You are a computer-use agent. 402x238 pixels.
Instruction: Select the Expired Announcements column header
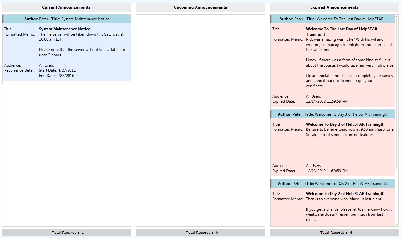click(334, 7)
